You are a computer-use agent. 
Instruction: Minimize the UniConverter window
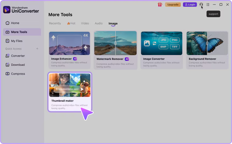click(214, 5)
